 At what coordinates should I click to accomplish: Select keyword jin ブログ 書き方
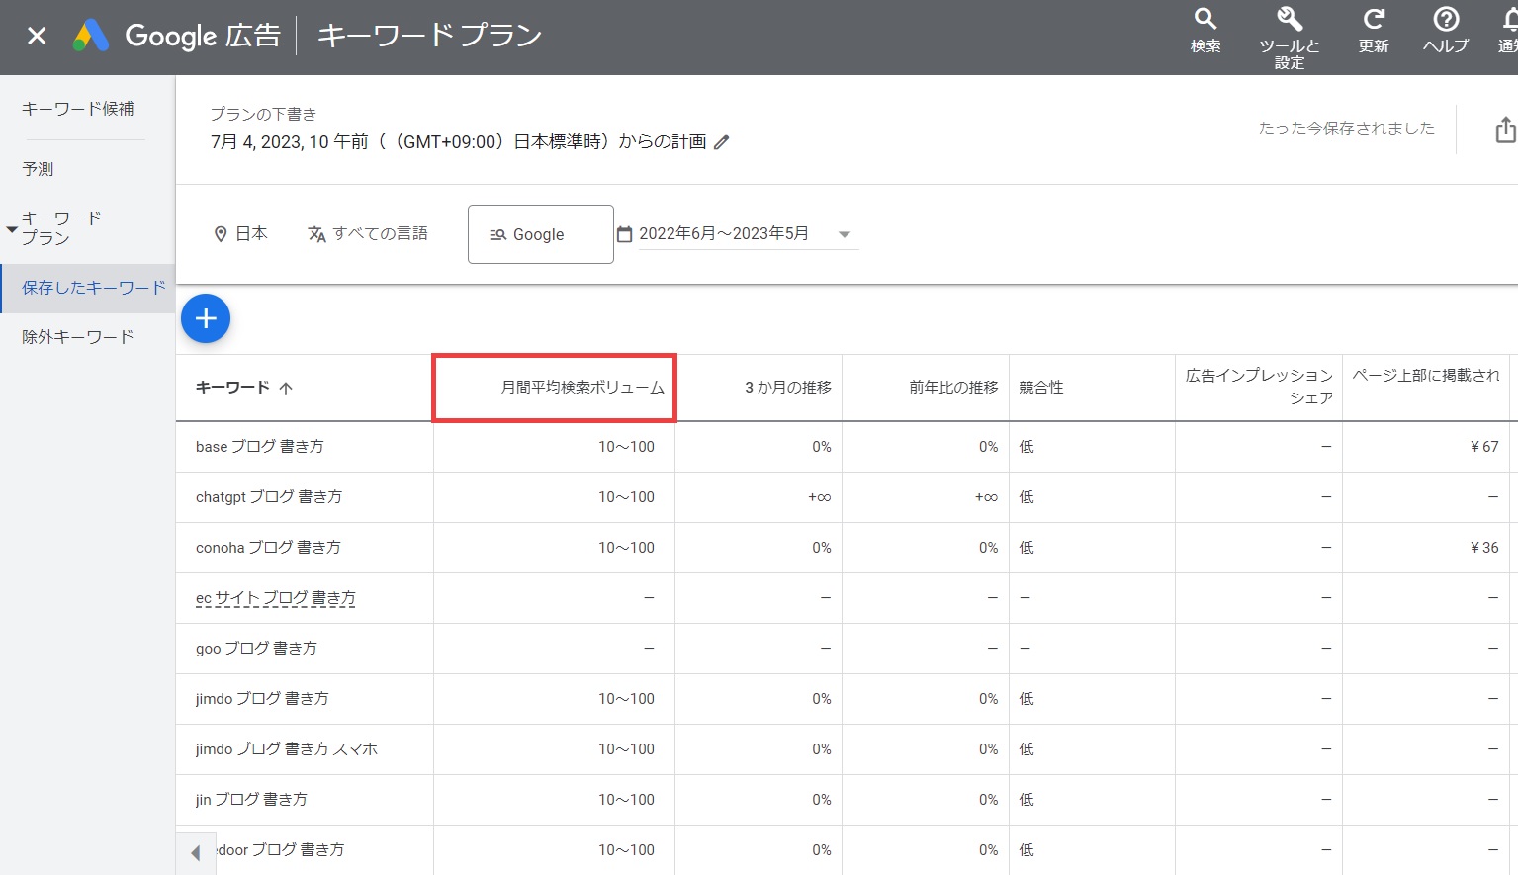pyautogui.click(x=251, y=800)
